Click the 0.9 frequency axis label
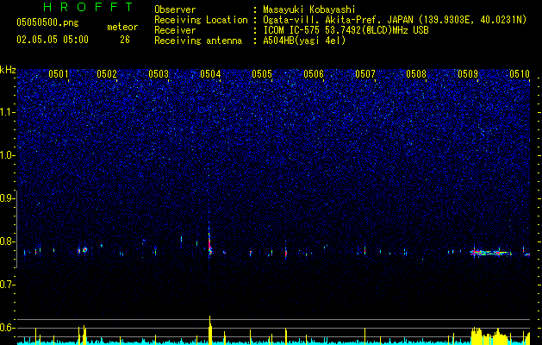This screenshot has width=542, height=345. click(x=8, y=198)
